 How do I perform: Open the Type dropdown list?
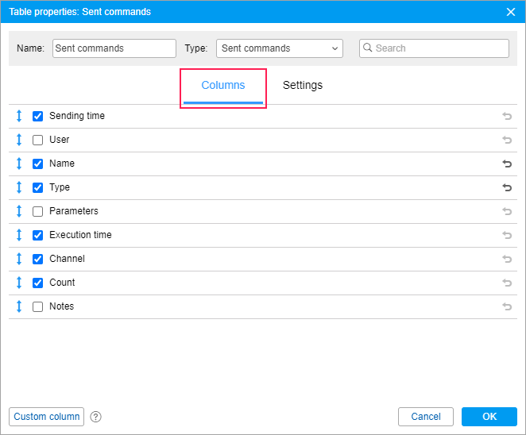pos(279,48)
